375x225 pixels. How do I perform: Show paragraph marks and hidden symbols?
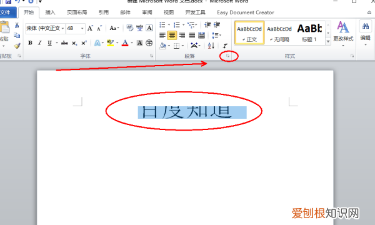(225, 46)
